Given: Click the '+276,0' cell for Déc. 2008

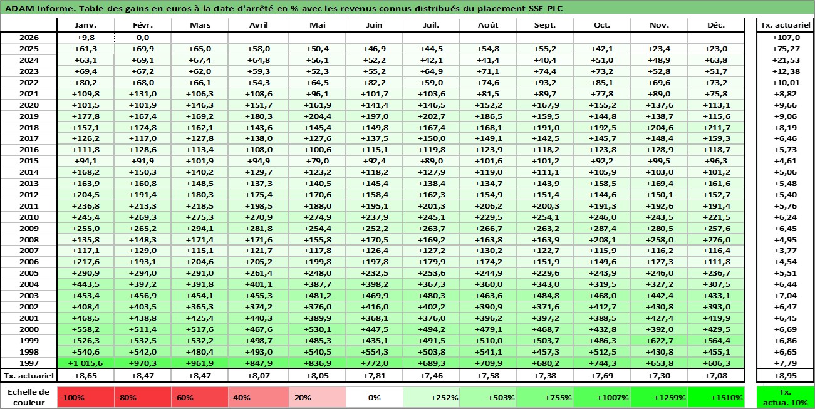Looking at the screenshot, I should pyautogui.click(x=716, y=239).
